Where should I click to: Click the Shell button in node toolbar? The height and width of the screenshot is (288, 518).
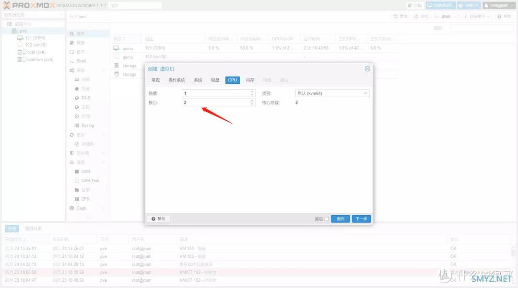[443, 16]
